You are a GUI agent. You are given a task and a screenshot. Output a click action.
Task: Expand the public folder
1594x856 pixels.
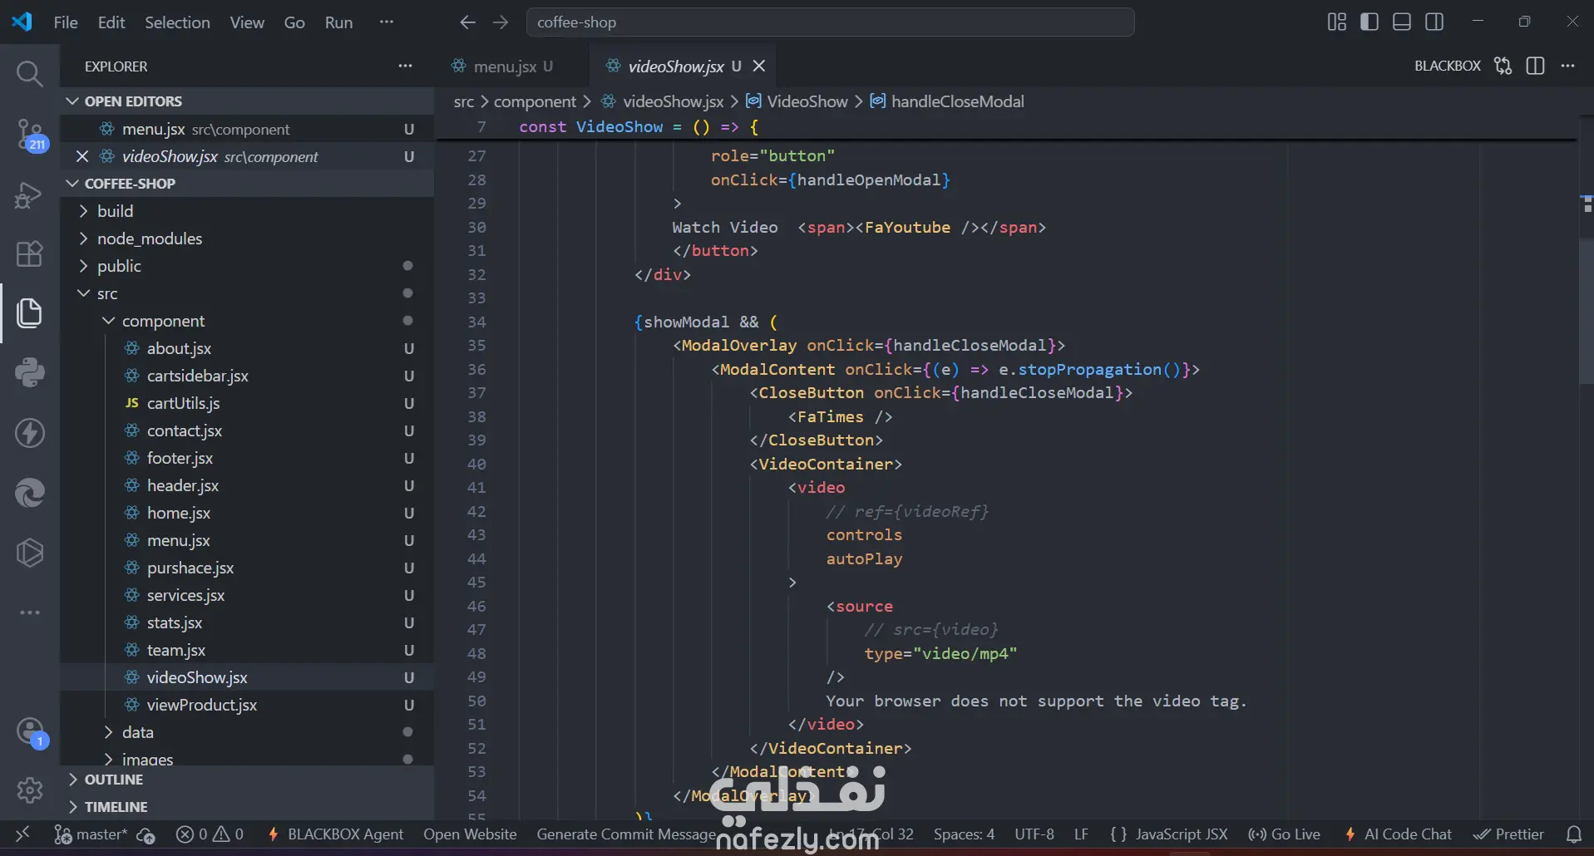pos(247,266)
